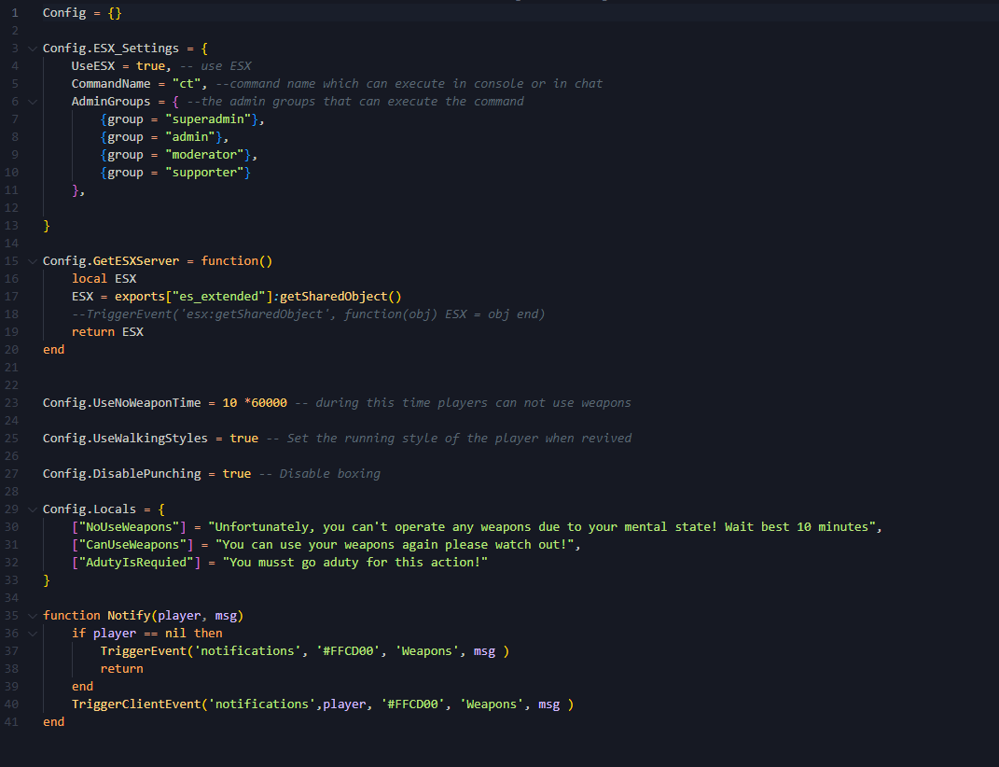The image size is (999, 767).
Task: Click the comment 'Disable boxing'
Action: click(330, 474)
